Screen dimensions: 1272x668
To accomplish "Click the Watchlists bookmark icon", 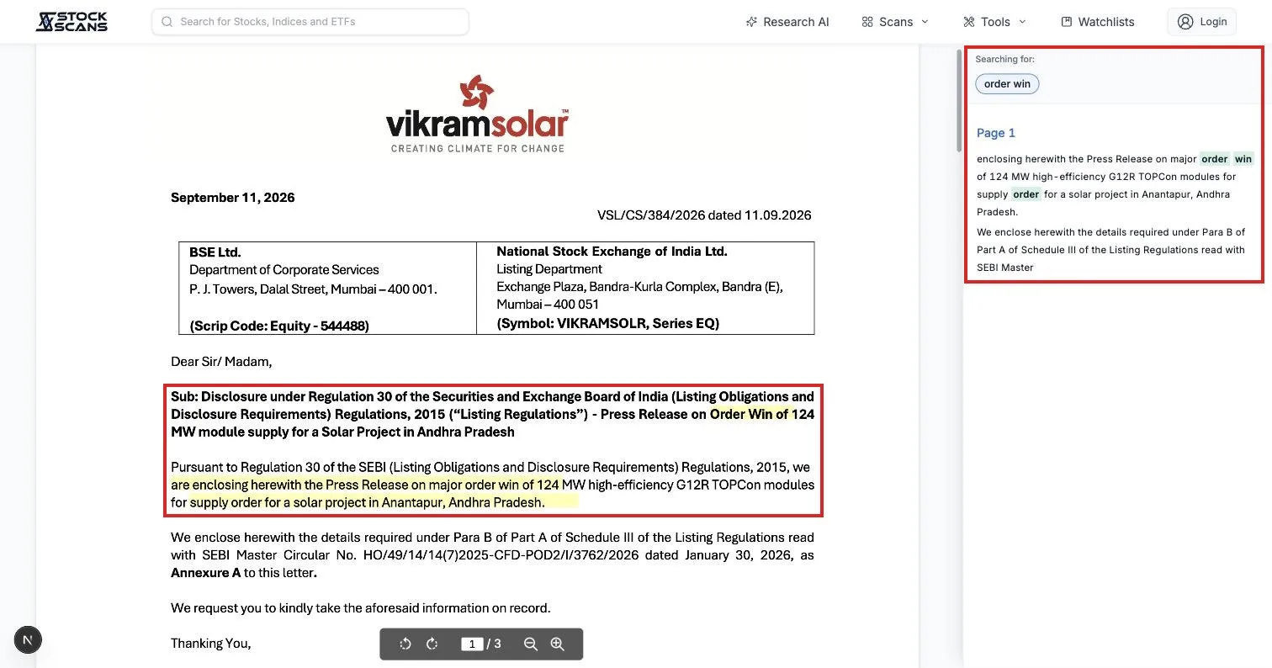I will click(1067, 22).
